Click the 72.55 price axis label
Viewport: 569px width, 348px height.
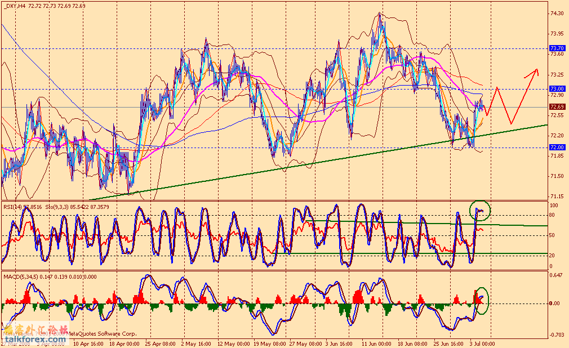[x=557, y=115]
